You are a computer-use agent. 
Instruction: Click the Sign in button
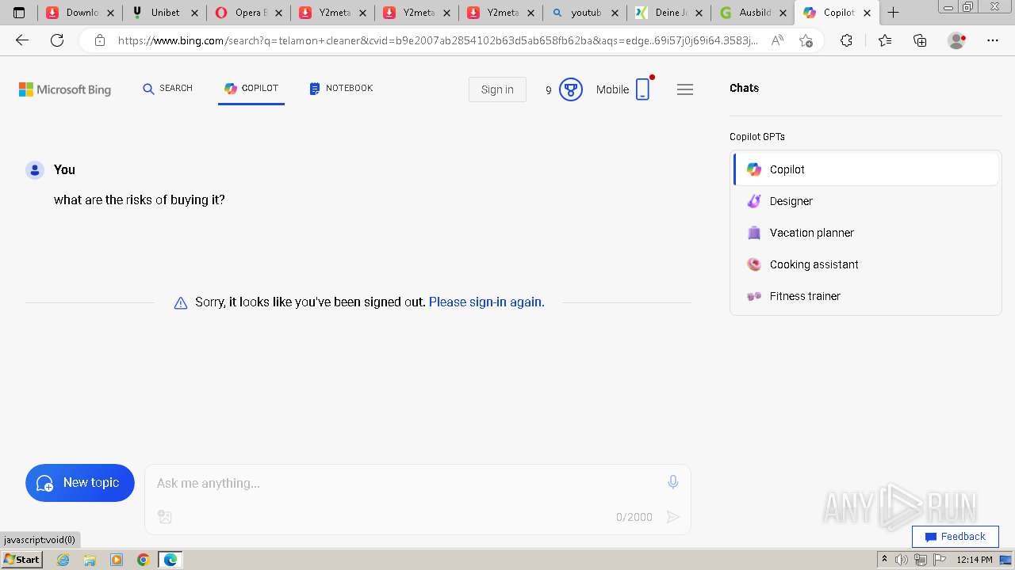click(497, 89)
